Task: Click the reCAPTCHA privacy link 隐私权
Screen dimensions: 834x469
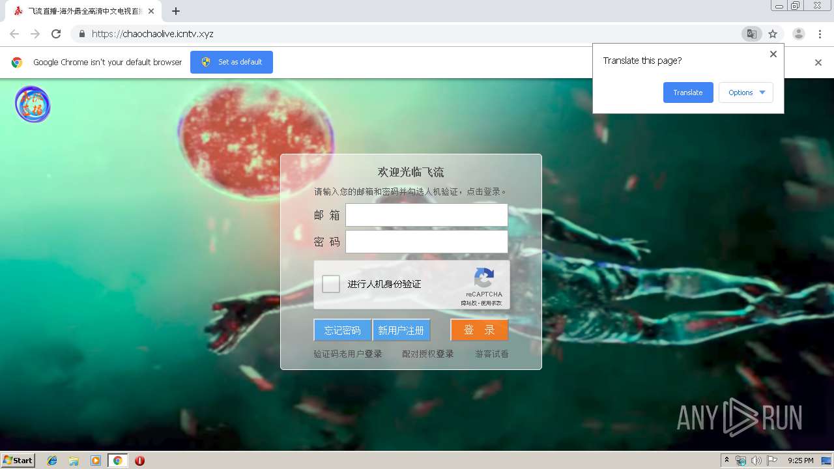Action: 469,303
